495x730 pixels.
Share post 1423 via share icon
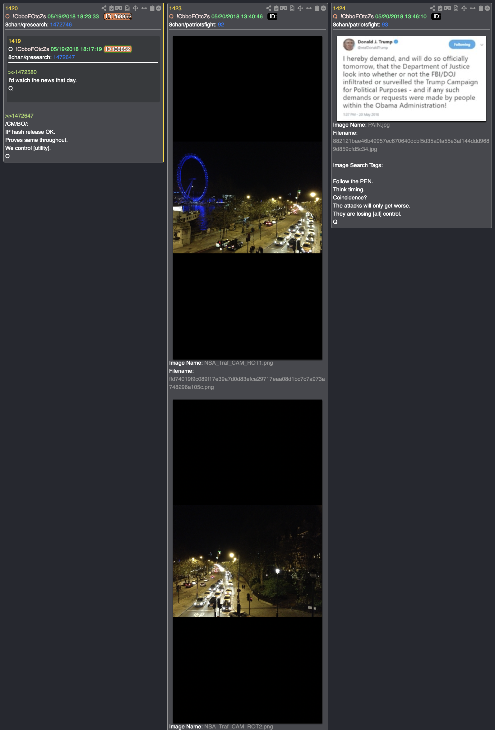[269, 8]
